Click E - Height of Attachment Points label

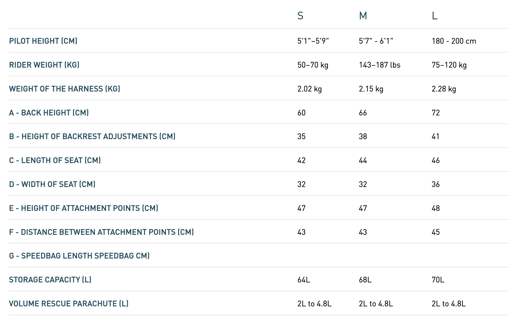point(84,208)
